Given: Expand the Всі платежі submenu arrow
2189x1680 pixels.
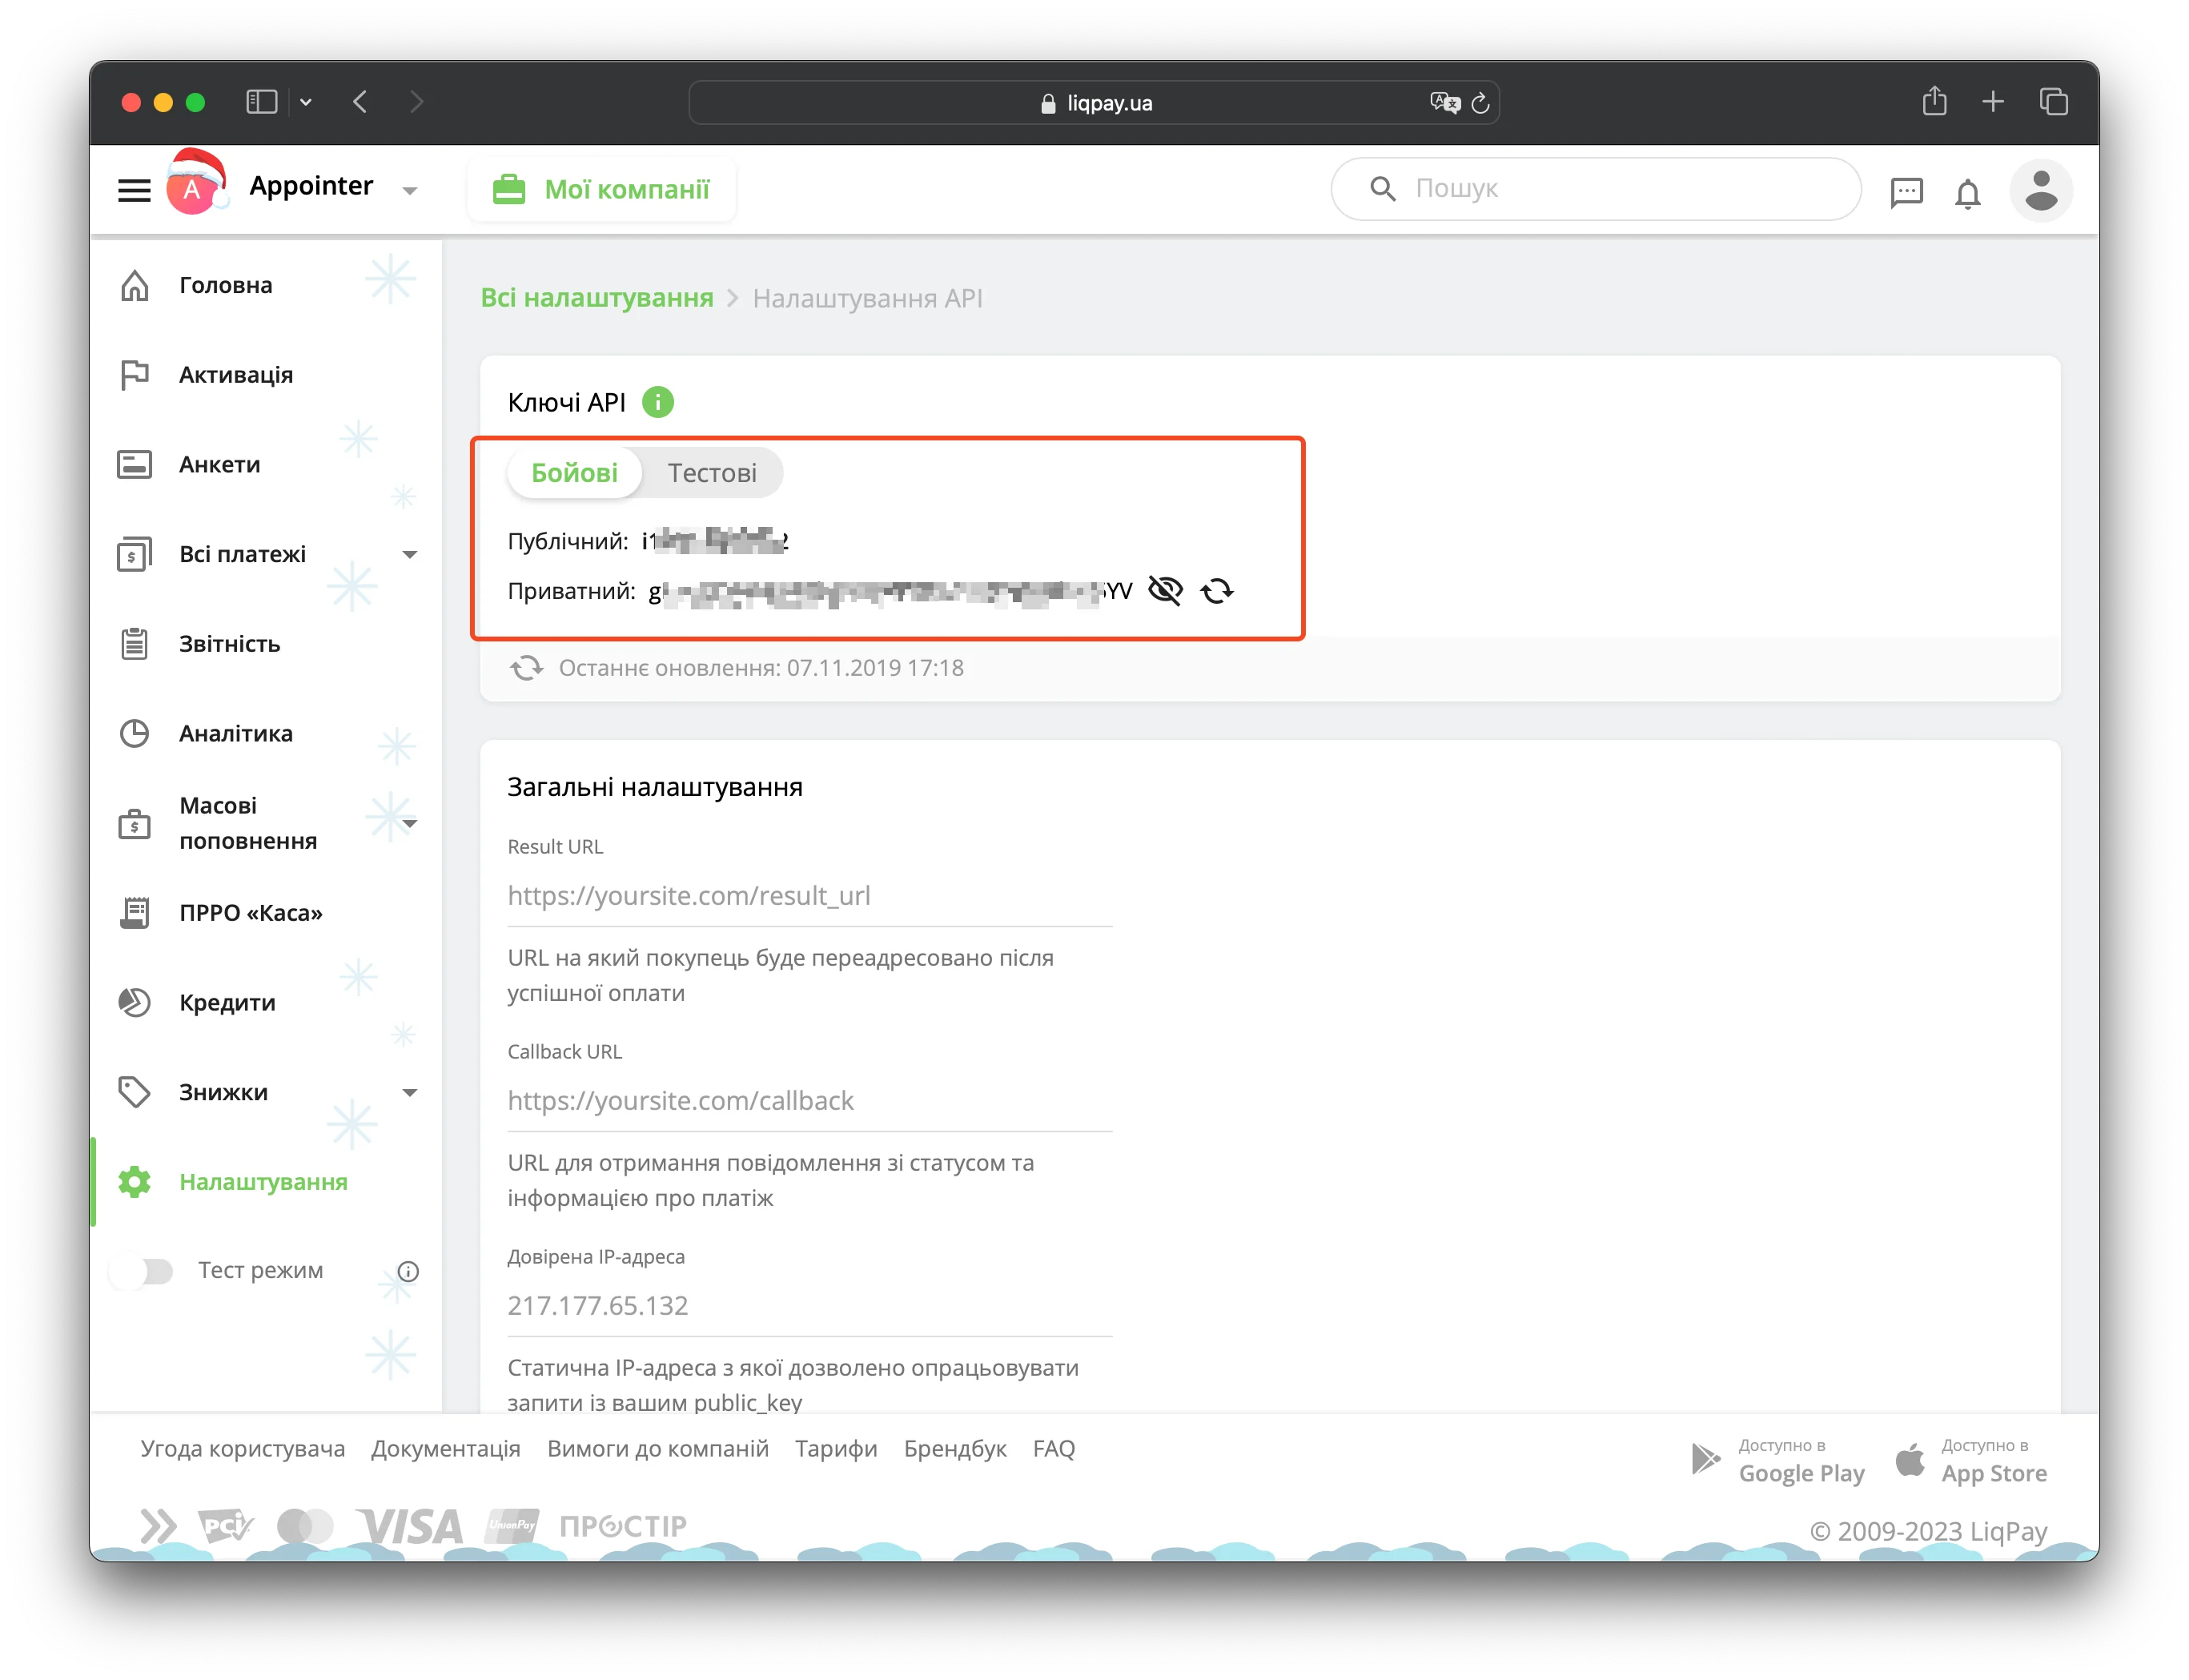Looking at the screenshot, I should [409, 554].
